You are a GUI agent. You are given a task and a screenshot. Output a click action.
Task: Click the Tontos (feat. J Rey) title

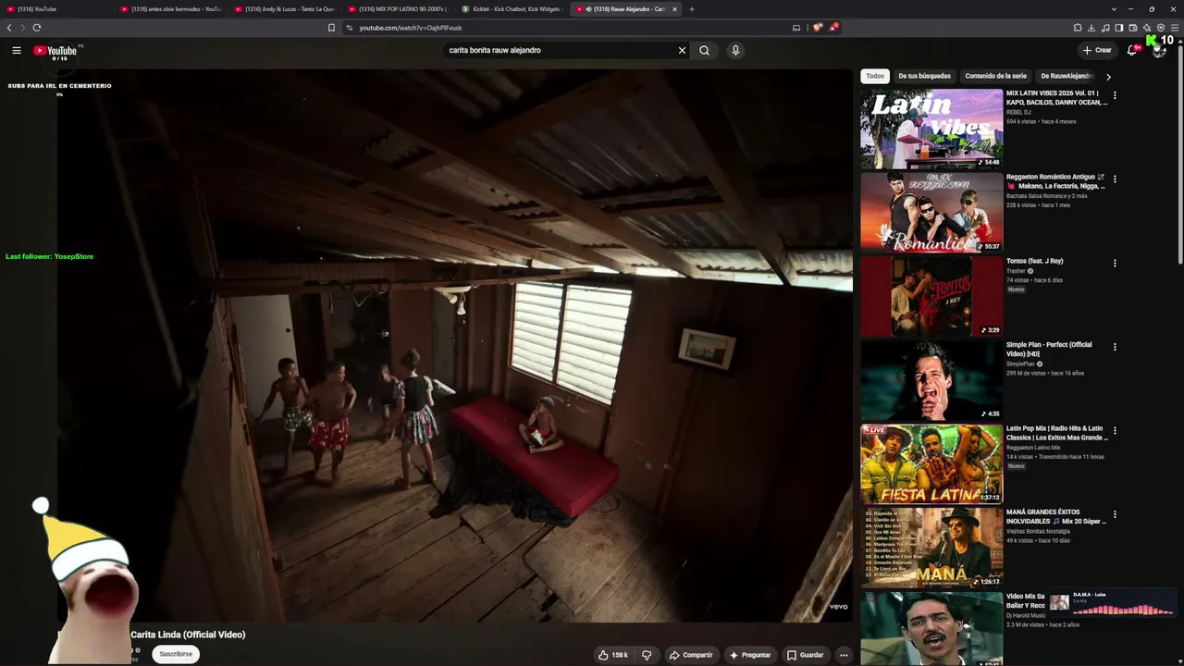[x=1035, y=261]
